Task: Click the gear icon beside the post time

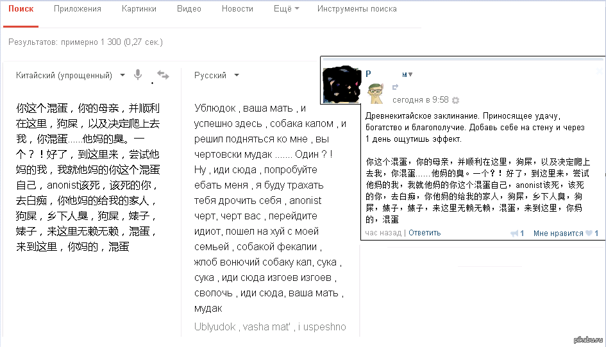Action: coord(455,100)
